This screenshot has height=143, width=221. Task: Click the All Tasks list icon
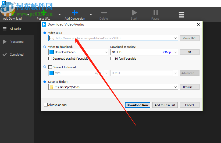click(x=5, y=29)
